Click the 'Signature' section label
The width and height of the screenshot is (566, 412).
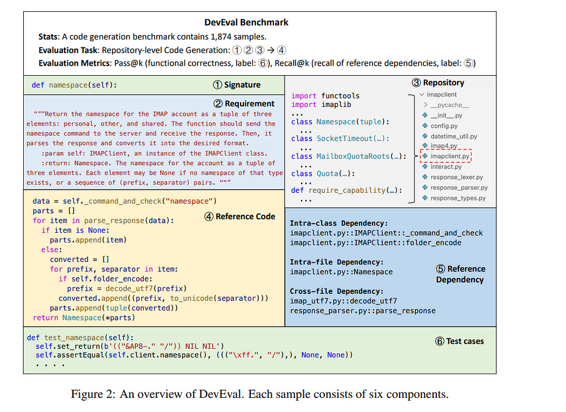pyautogui.click(x=237, y=85)
